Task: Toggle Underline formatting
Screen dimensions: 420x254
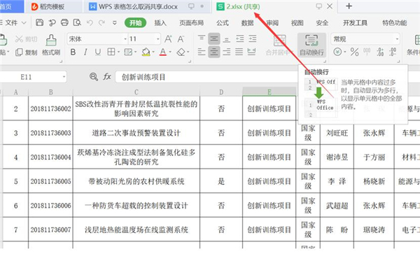Action: pos(98,52)
